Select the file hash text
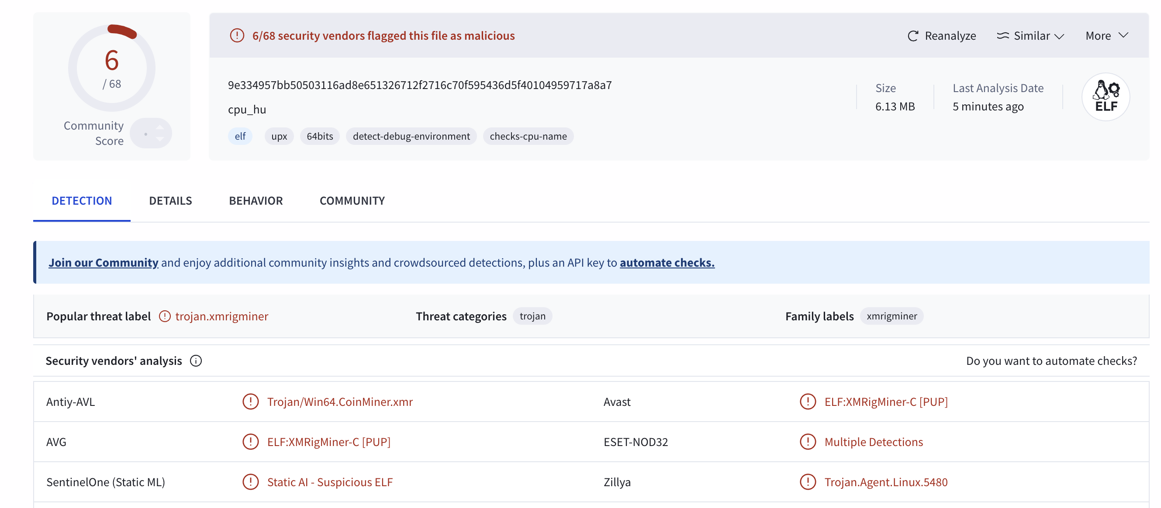Screen dimensions: 1161x508 click(420, 85)
